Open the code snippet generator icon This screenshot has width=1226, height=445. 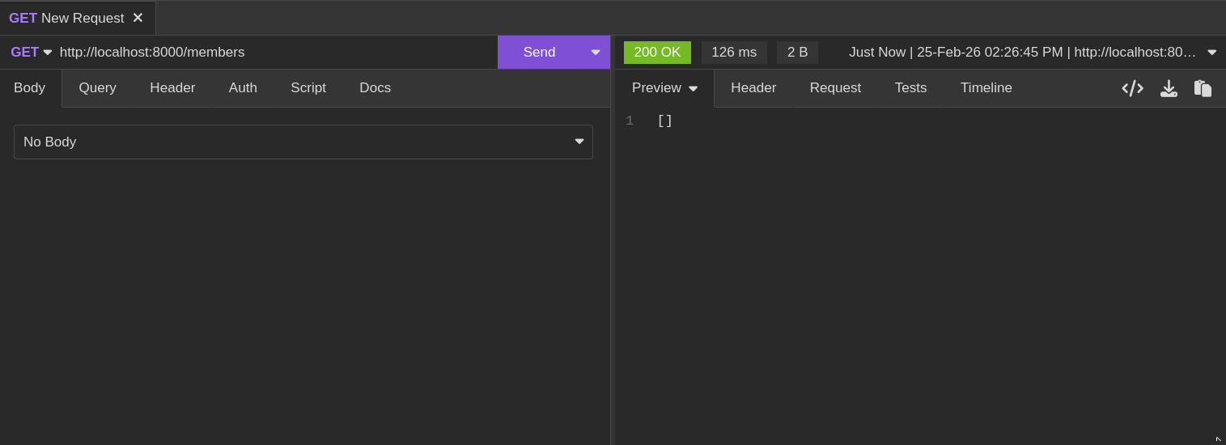pos(1132,88)
